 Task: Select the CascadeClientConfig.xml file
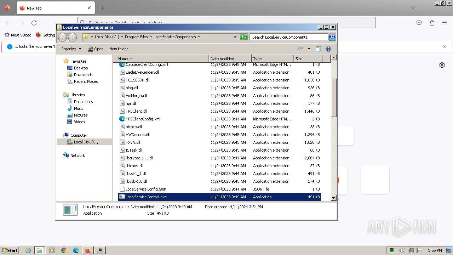coord(147,64)
